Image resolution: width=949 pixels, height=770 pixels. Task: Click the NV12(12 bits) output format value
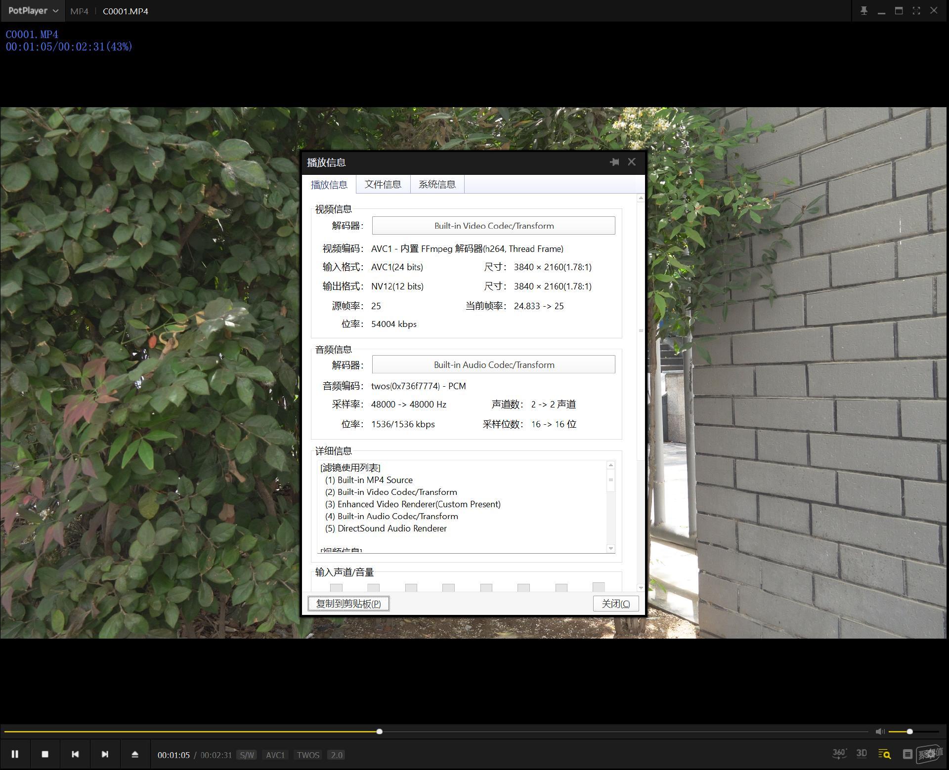[x=397, y=286]
